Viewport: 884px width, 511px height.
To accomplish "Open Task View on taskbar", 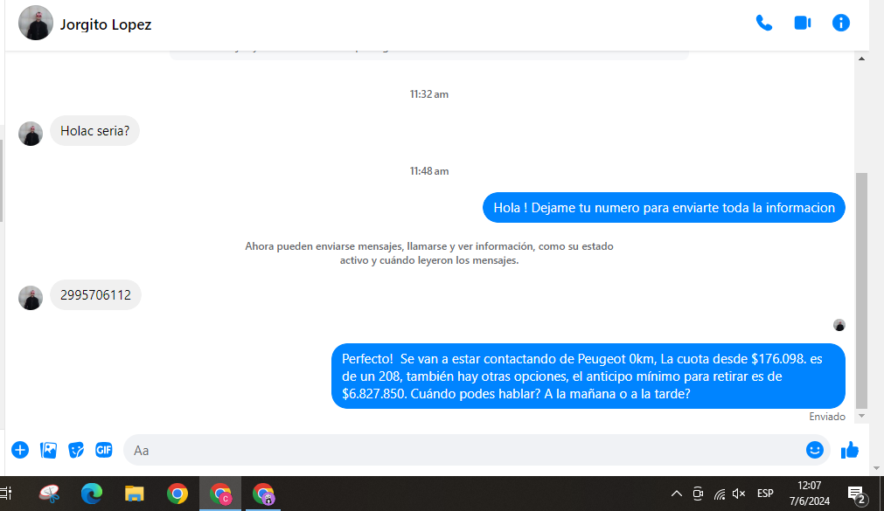I will click(6, 494).
